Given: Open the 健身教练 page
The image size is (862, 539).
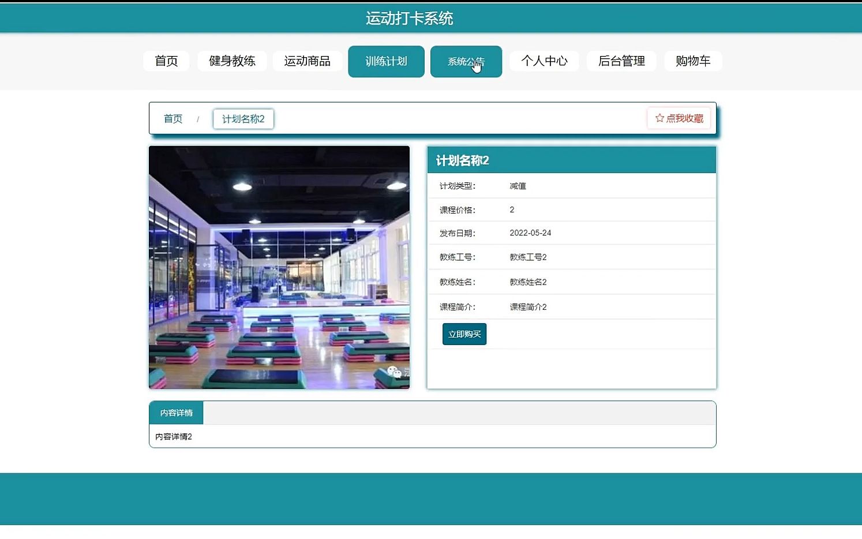Looking at the screenshot, I should pyautogui.click(x=232, y=61).
